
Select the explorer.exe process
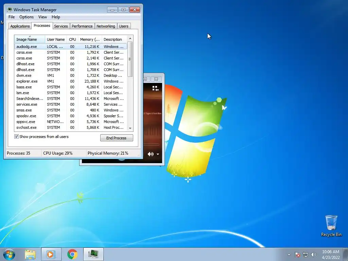(71, 81)
